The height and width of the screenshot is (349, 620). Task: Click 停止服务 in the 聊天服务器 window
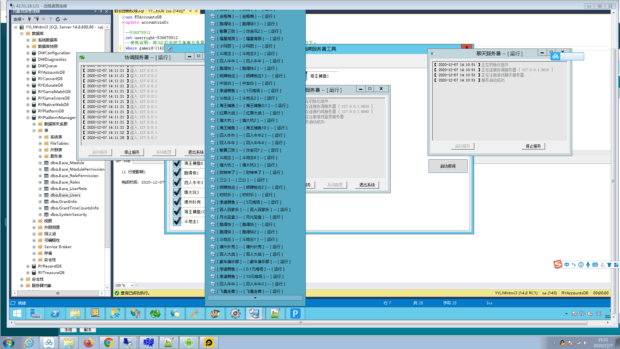pyautogui.click(x=533, y=146)
